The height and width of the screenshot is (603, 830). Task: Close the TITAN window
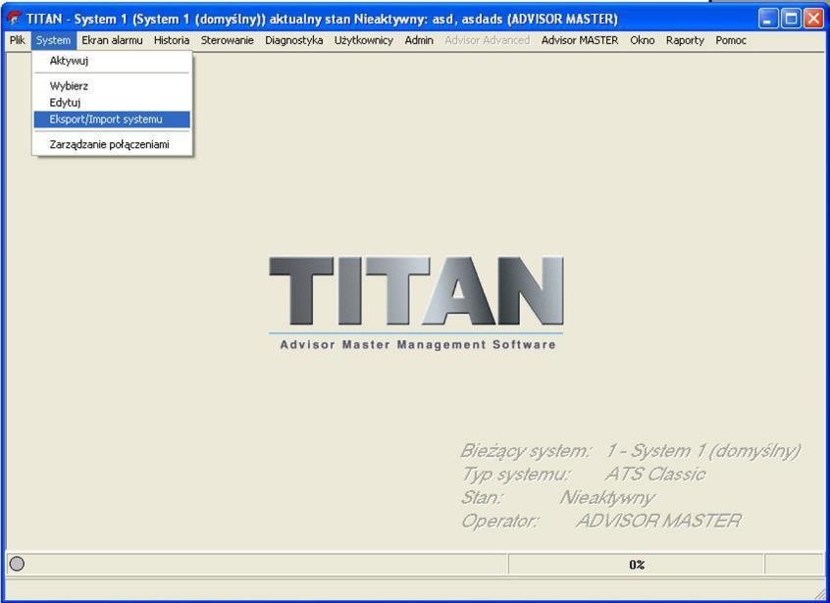click(x=813, y=19)
